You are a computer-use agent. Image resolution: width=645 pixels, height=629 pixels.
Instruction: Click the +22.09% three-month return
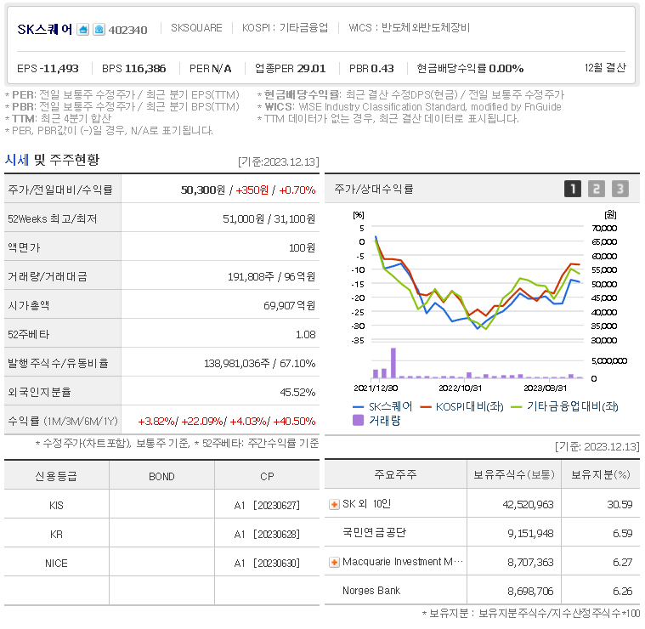202,422
